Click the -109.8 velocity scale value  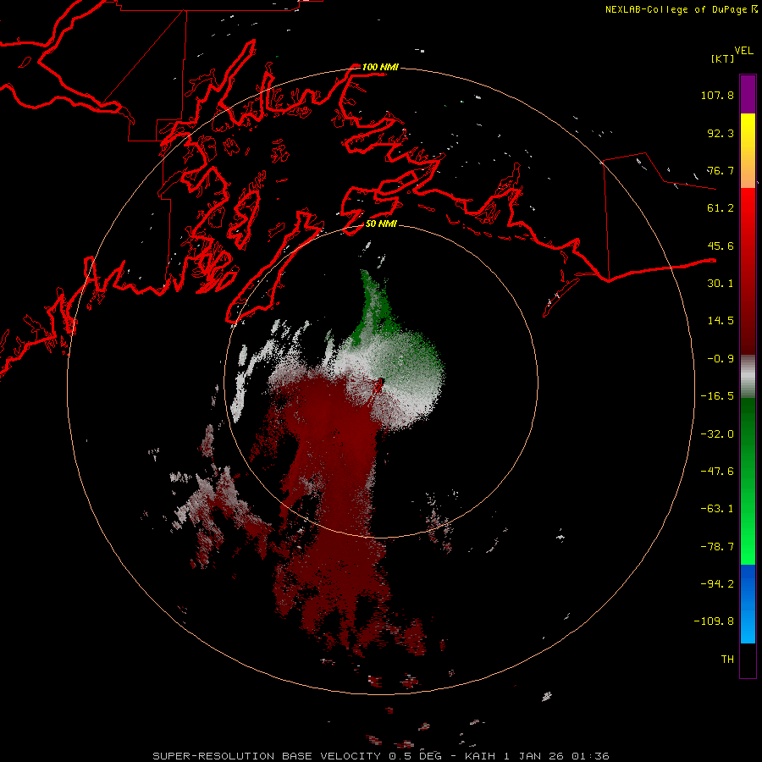(x=715, y=621)
